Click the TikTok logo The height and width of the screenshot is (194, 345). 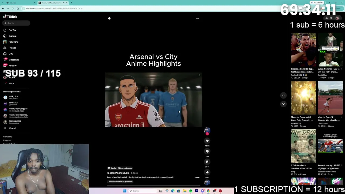coord(10,17)
